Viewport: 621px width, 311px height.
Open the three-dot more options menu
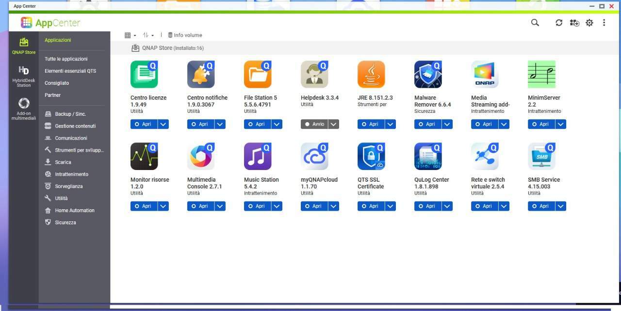click(x=604, y=23)
